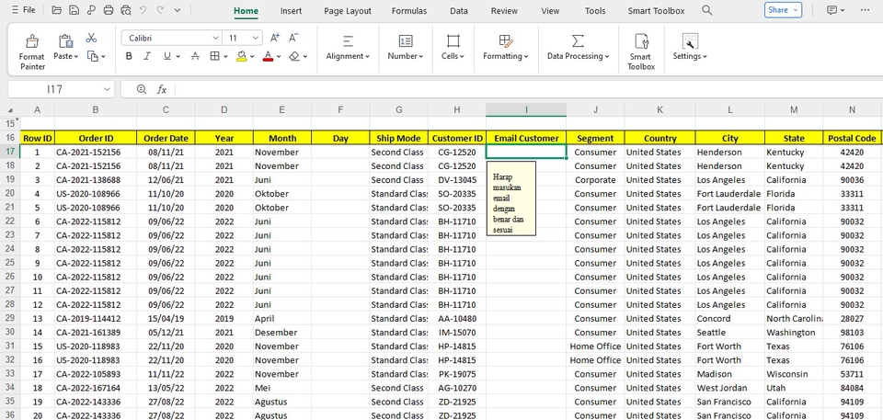Click cell with Order ID CA-2021-138688
883x420 pixels.
95,180
